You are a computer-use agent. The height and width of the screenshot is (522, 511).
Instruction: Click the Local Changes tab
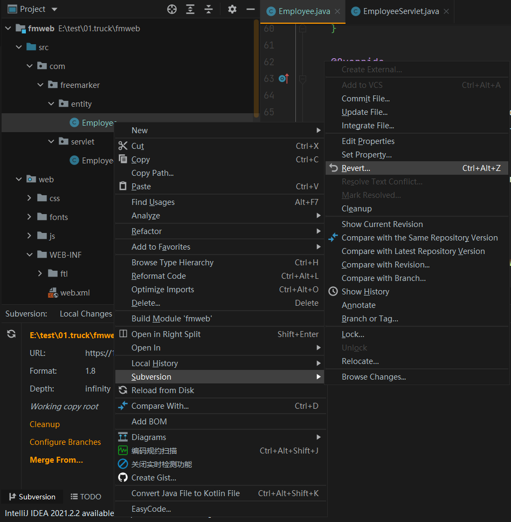[86, 314]
